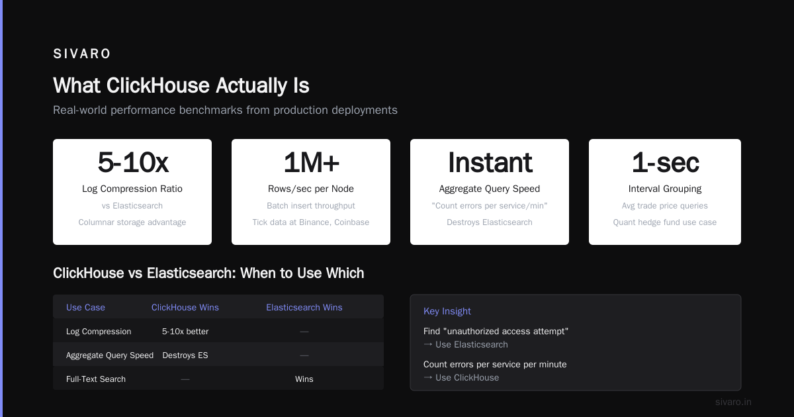Click 'Find "unauthorized access attempt"' text
The image size is (794, 417).
(496, 331)
